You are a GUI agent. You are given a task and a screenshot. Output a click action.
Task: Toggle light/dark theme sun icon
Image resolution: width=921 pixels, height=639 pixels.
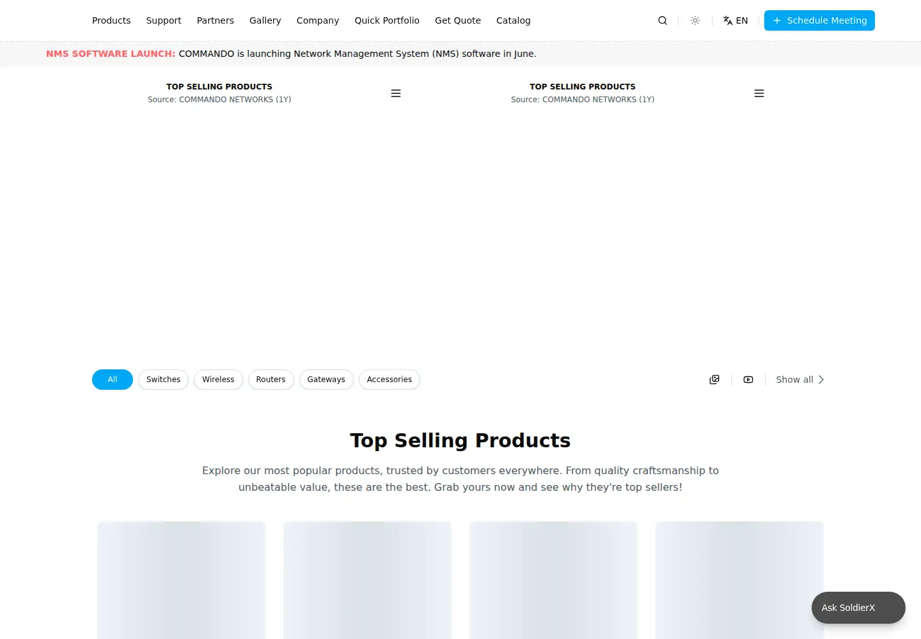pos(695,20)
